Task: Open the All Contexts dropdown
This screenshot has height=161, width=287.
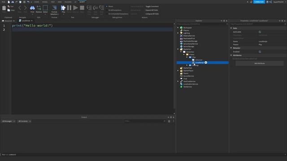Action: point(24,121)
